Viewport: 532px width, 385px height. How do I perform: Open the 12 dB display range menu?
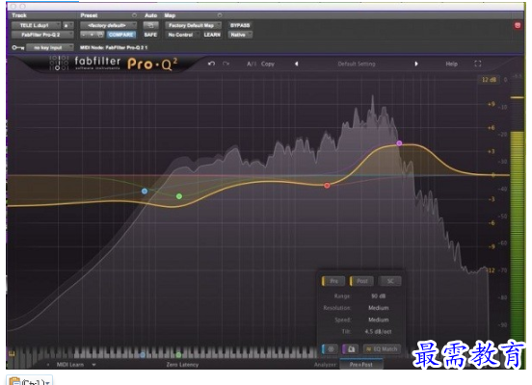[x=489, y=80]
